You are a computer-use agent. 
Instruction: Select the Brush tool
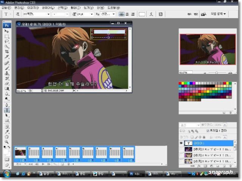point(7,68)
